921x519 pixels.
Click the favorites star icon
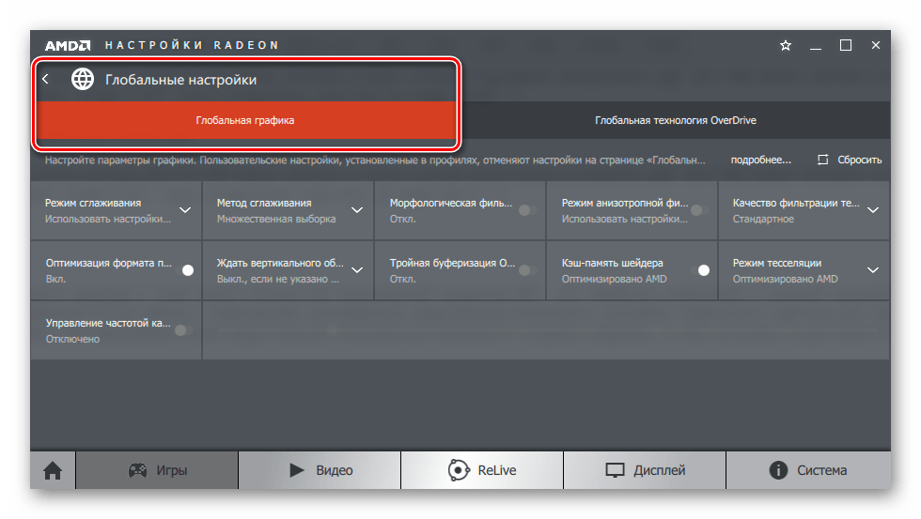[x=786, y=45]
